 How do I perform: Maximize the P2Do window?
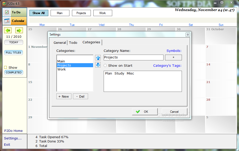222,3
